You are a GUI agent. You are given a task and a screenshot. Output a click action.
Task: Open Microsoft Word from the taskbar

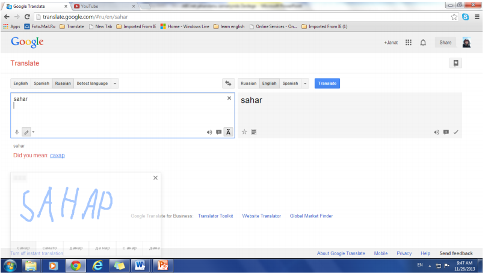coord(140,265)
